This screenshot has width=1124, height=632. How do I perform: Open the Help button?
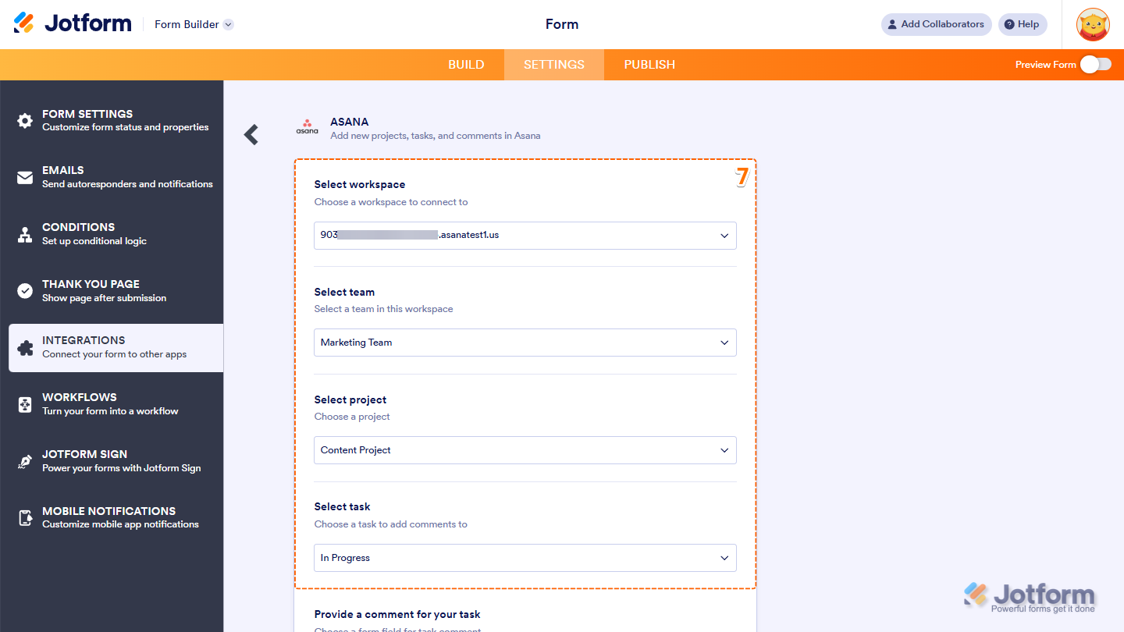coord(1023,24)
